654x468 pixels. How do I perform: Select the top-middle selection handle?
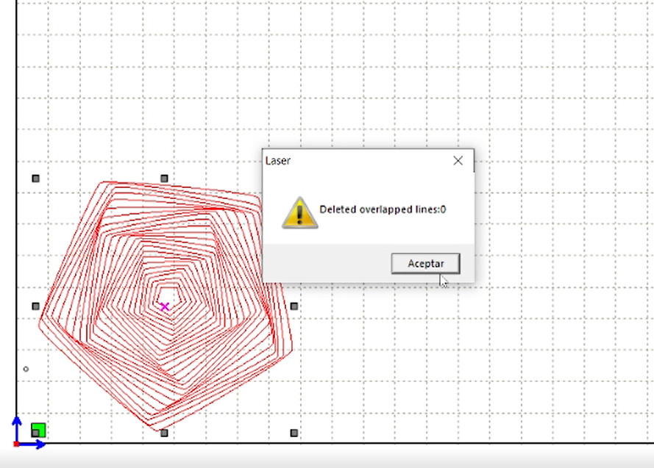click(x=164, y=179)
